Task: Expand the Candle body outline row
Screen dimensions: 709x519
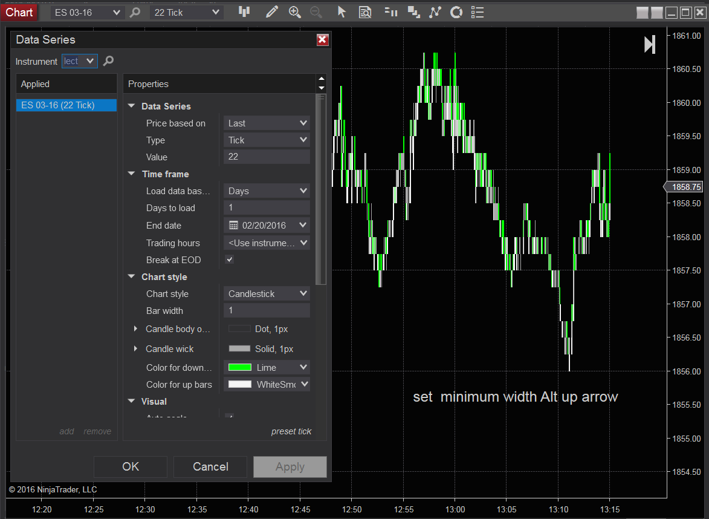Action: 135,329
